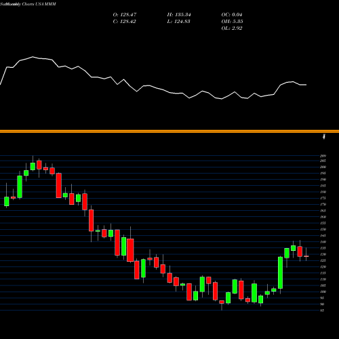Click the 200 label on the price axis

click(x=323, y=167)
